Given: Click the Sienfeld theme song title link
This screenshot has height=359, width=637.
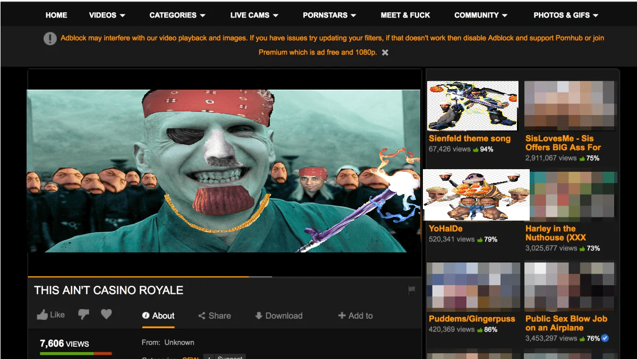Looking at the screenshot, I should [x=470, y=138].
